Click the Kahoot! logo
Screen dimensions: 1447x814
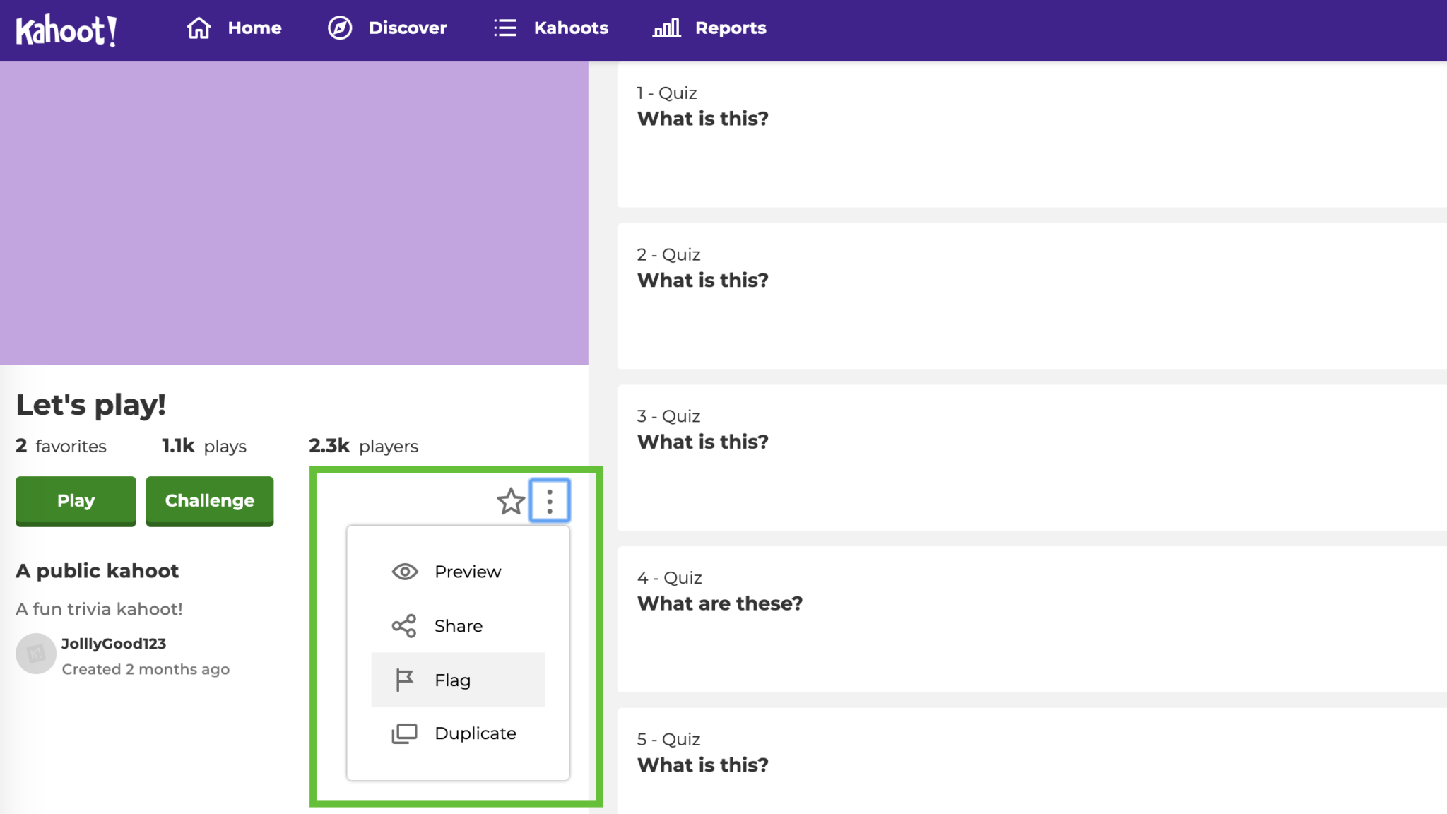[x=66, y=30]
